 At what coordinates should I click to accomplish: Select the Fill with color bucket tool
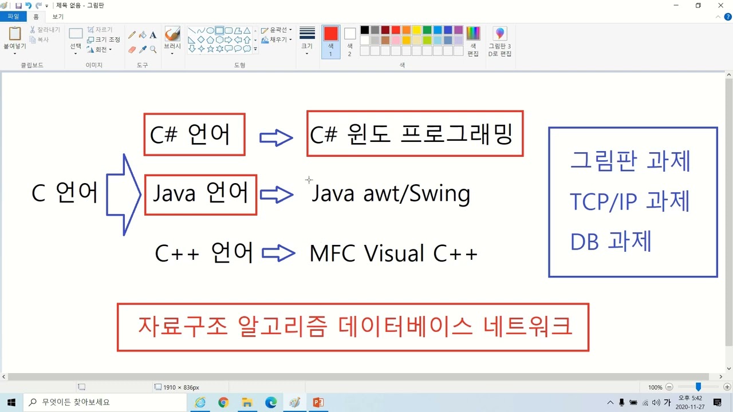pos(143,35)
